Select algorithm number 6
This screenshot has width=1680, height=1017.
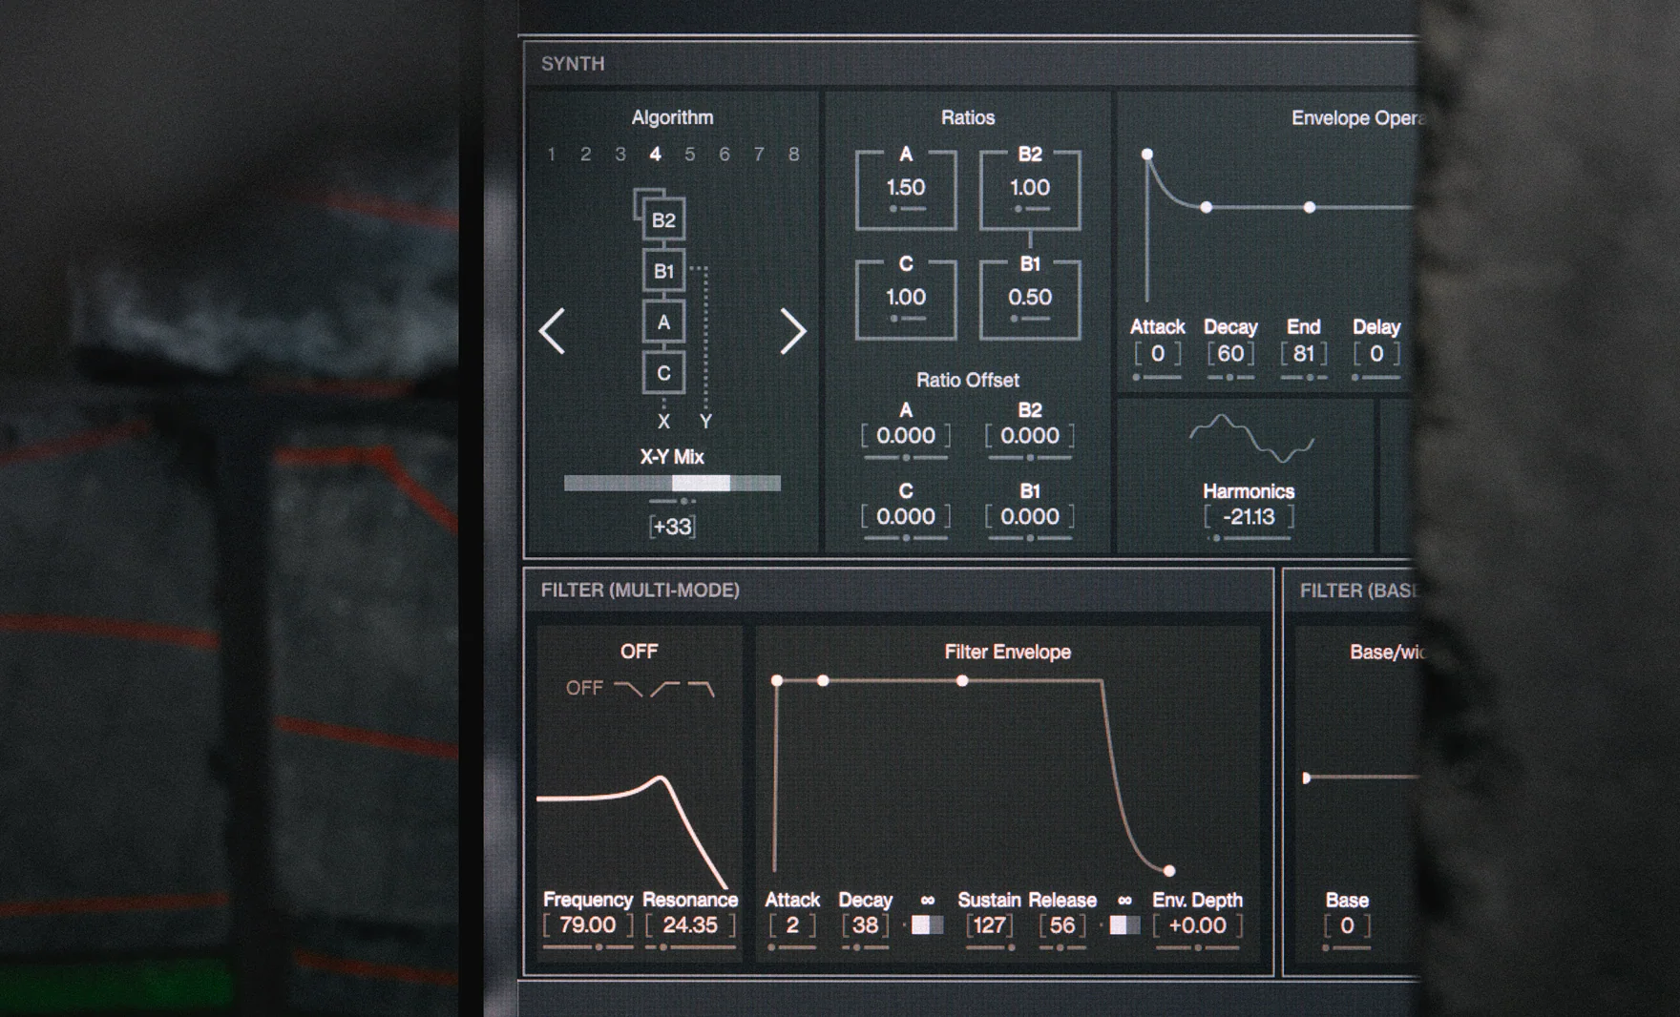(x=724, y=155)
